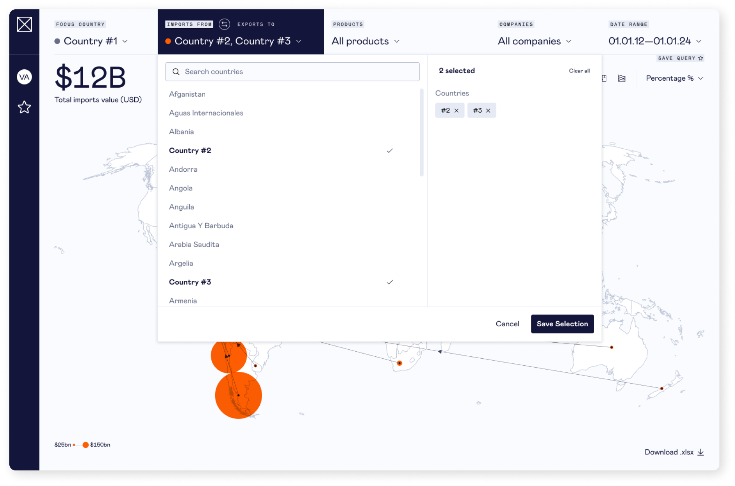Image resolution: width=735 pixels, height=486 pixels.
Task: Swap imports and exports direction icon
Action: (224, 24)
